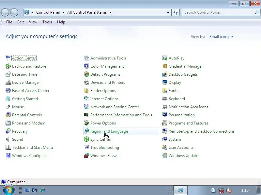Click the Search Control Panel field
The image size is (261, 195).
pos(218,12)
